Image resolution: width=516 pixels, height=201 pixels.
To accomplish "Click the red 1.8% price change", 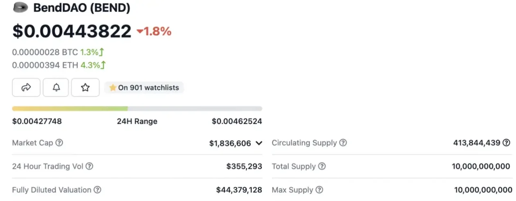I will coord(154,31).
